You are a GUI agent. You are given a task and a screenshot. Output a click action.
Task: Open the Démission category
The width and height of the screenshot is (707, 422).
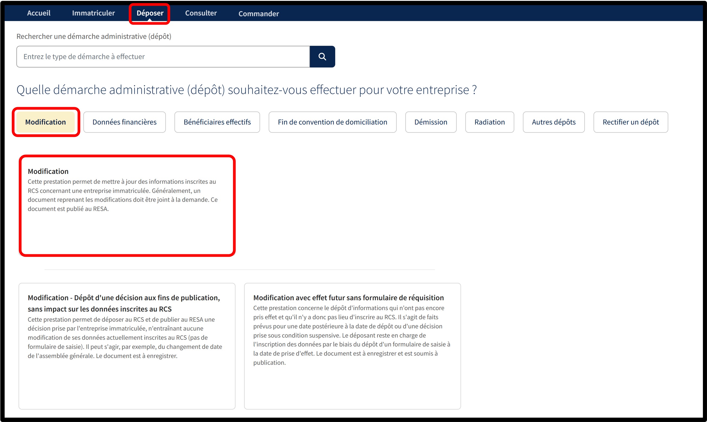pyautogui.click(x=430, y=122)
